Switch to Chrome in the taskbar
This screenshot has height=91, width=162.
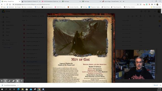coord(39,89)
